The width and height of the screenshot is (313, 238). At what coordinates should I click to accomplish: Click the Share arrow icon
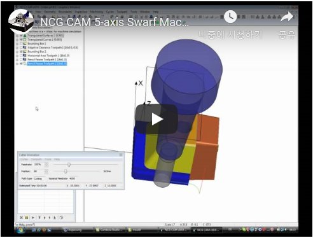[287, 17]
